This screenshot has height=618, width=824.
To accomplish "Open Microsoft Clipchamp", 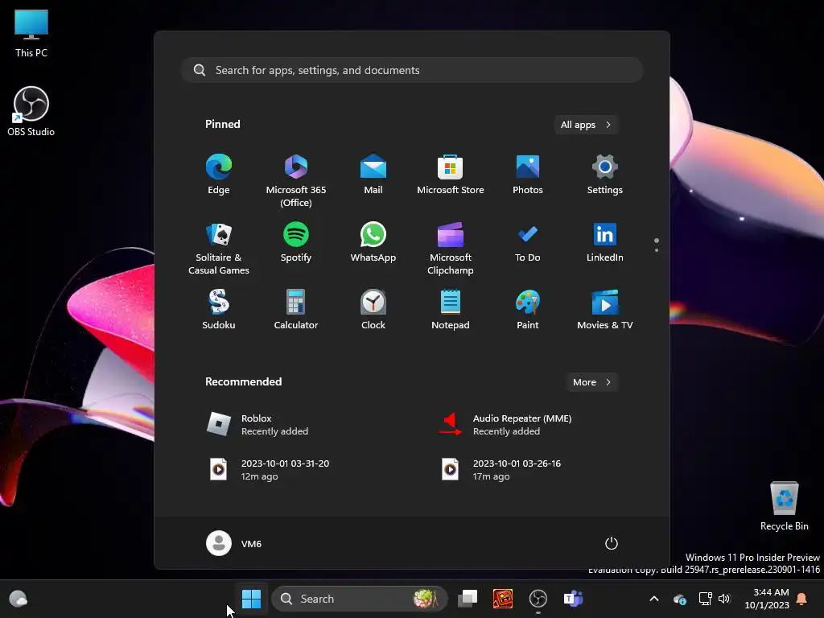I will point(451,248).
